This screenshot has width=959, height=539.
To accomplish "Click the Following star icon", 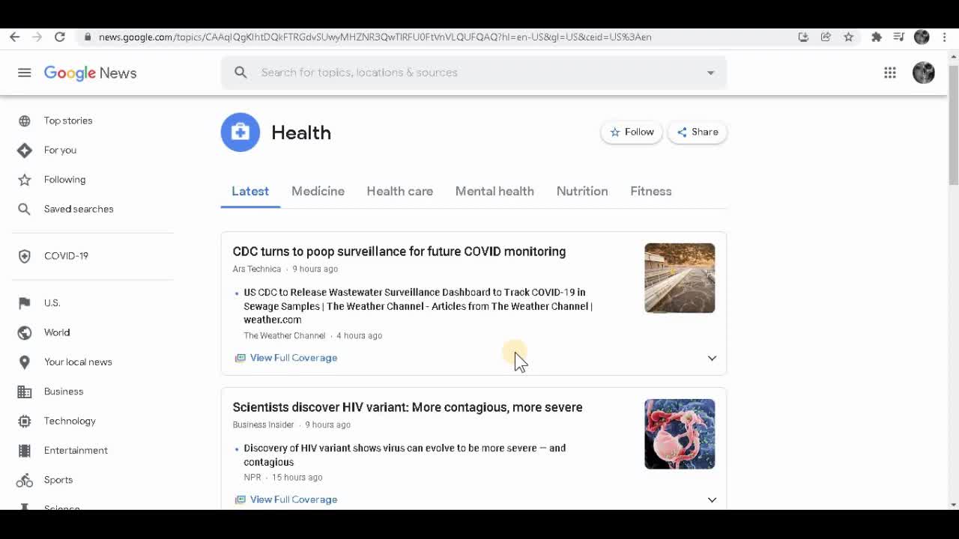I will tap(25, 180).
